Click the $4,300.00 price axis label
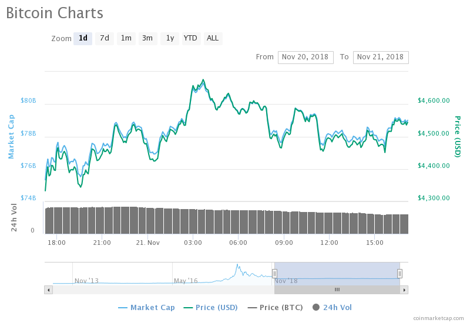 point(434,198)
